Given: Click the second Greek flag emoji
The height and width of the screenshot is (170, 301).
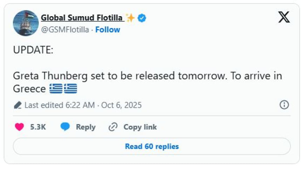Looking at the screenshot, I should pos(70,89).
